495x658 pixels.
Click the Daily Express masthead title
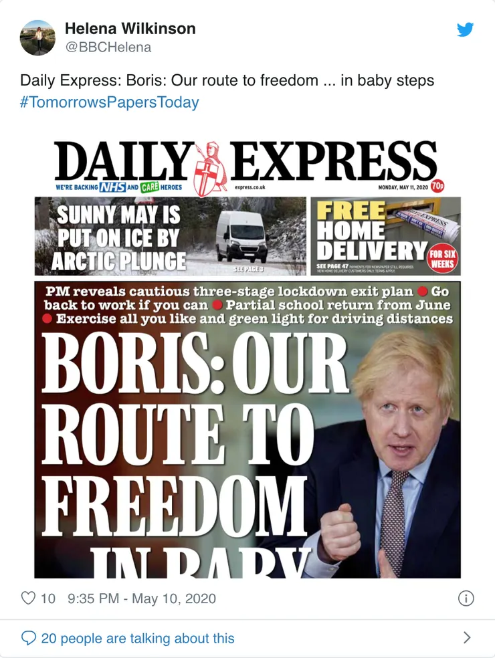(x=246, y=162)
